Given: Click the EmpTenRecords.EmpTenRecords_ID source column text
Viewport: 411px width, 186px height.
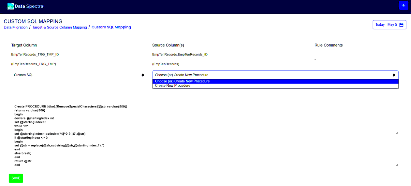Looking at the screenshot, I should [x=180, y=55].
